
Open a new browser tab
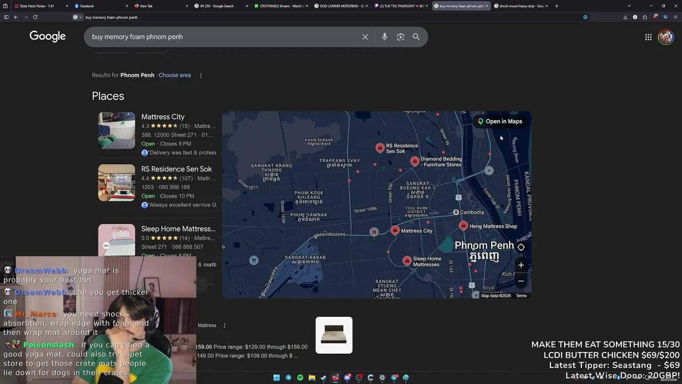pos(556,6)
